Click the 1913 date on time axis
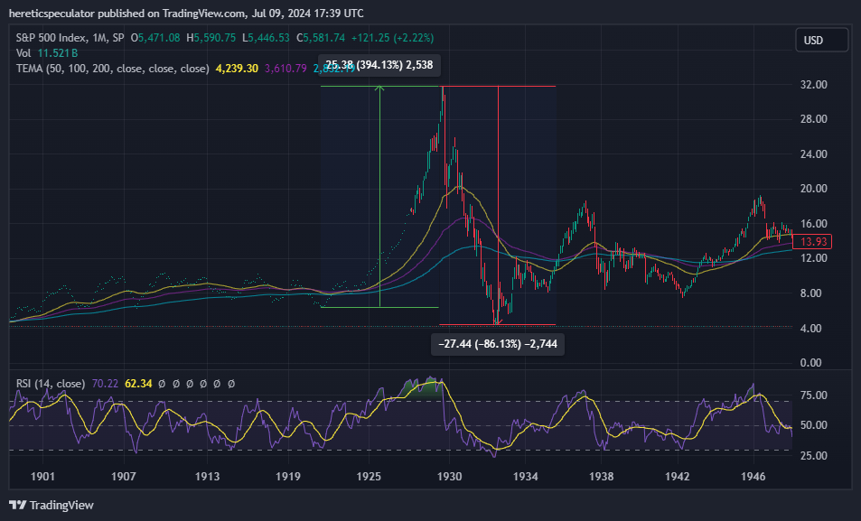Viewport: 861px width, 521px height. (x=207, y=477)
